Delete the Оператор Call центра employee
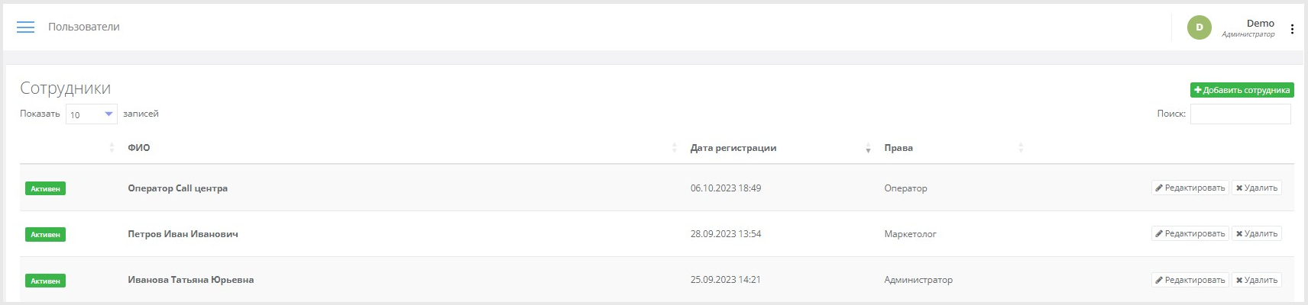This screenshot has height=305, width=1308. 1256,188
